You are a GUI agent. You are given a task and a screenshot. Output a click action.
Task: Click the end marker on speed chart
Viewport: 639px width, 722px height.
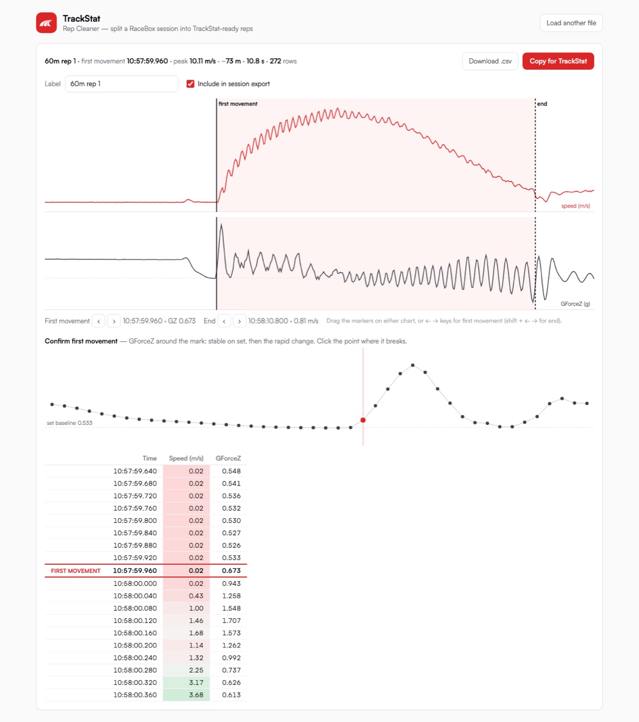(535, 155)
